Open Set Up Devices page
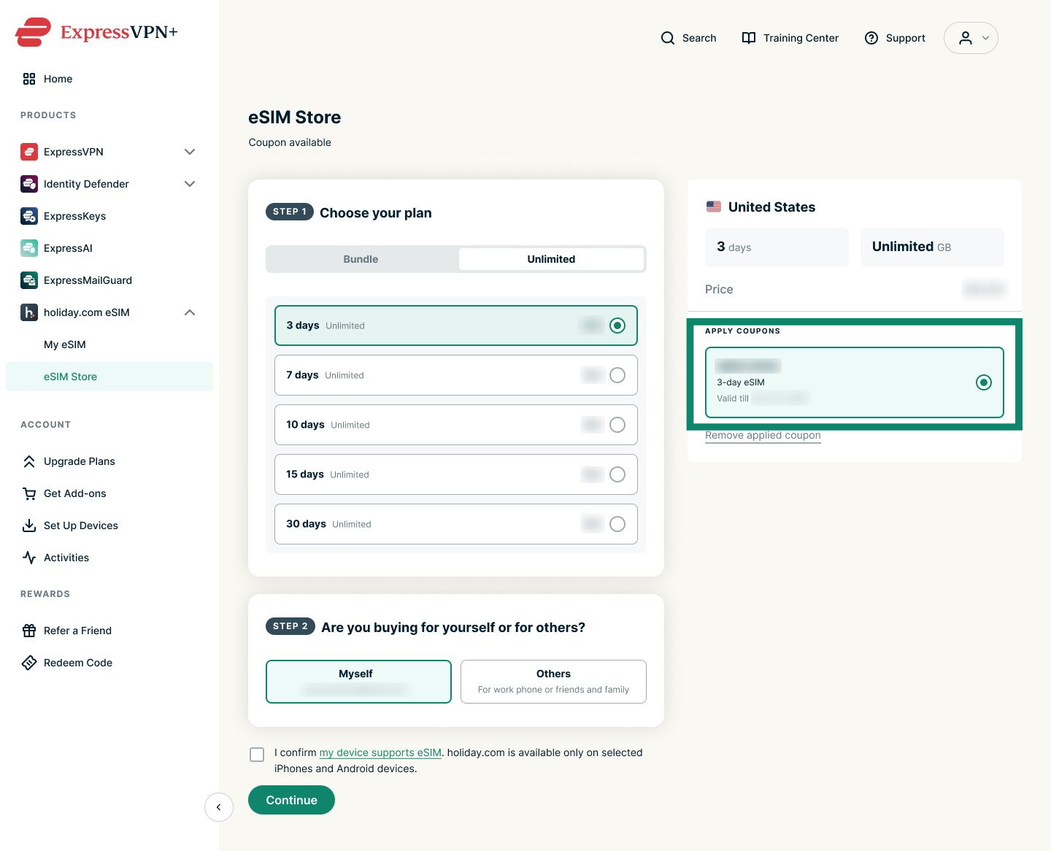 pos(81,525)
